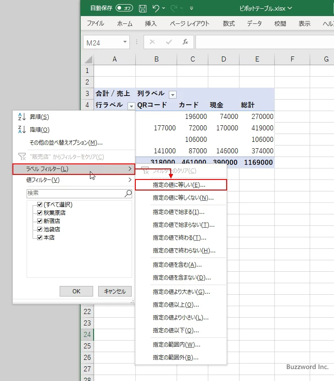The image size is (334, 381).
Task: Click the Select All corner triangle
Action: coord(88,60)
